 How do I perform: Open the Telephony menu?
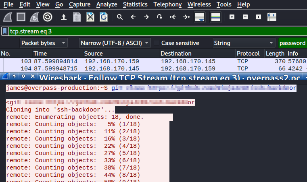167,4
